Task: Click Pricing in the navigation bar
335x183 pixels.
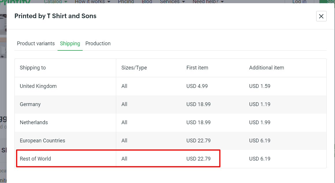Action: 126,2
